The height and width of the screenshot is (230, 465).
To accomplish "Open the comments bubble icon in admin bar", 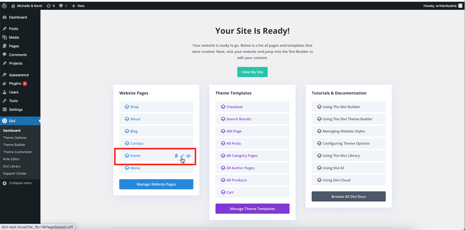I will pyautogui.click(x=61, y=6).
